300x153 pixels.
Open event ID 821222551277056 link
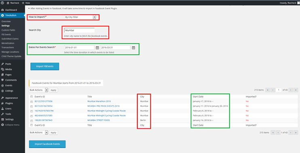coord(43,101)
